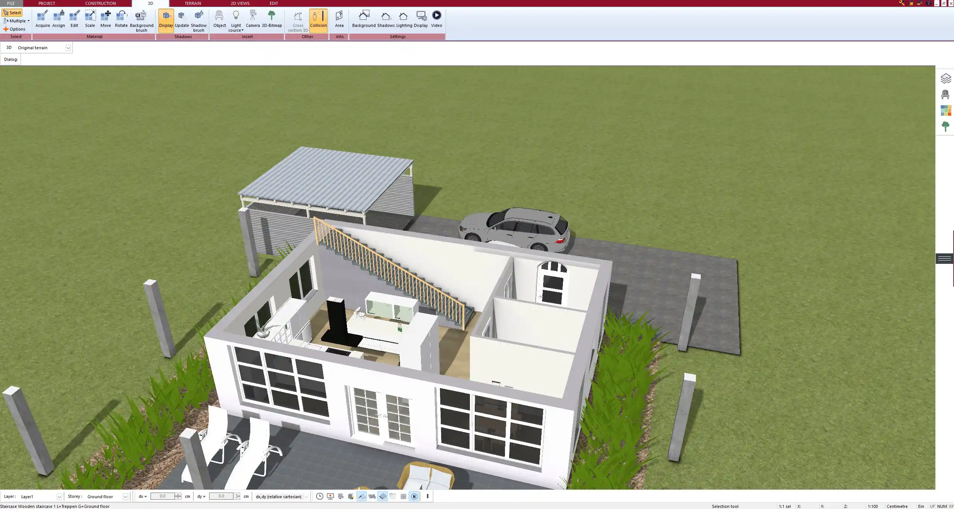Select the Shadow brush tool
954x509 pixels.
coord(199,21)
